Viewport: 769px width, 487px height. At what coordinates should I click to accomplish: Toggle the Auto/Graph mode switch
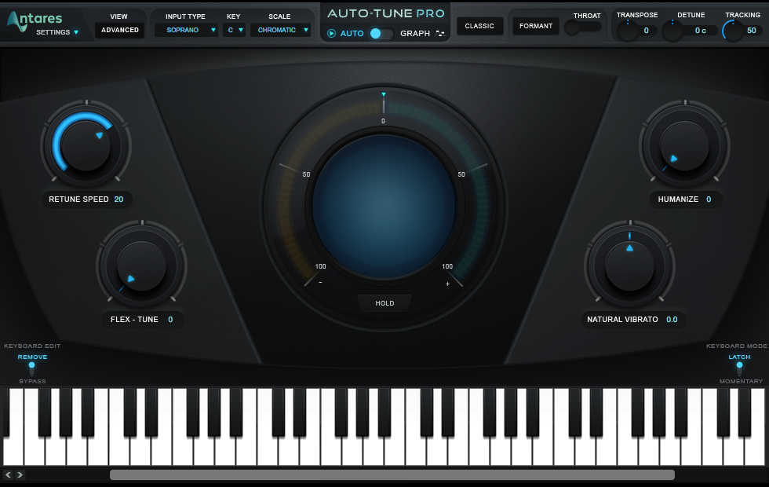pos(381,33)
